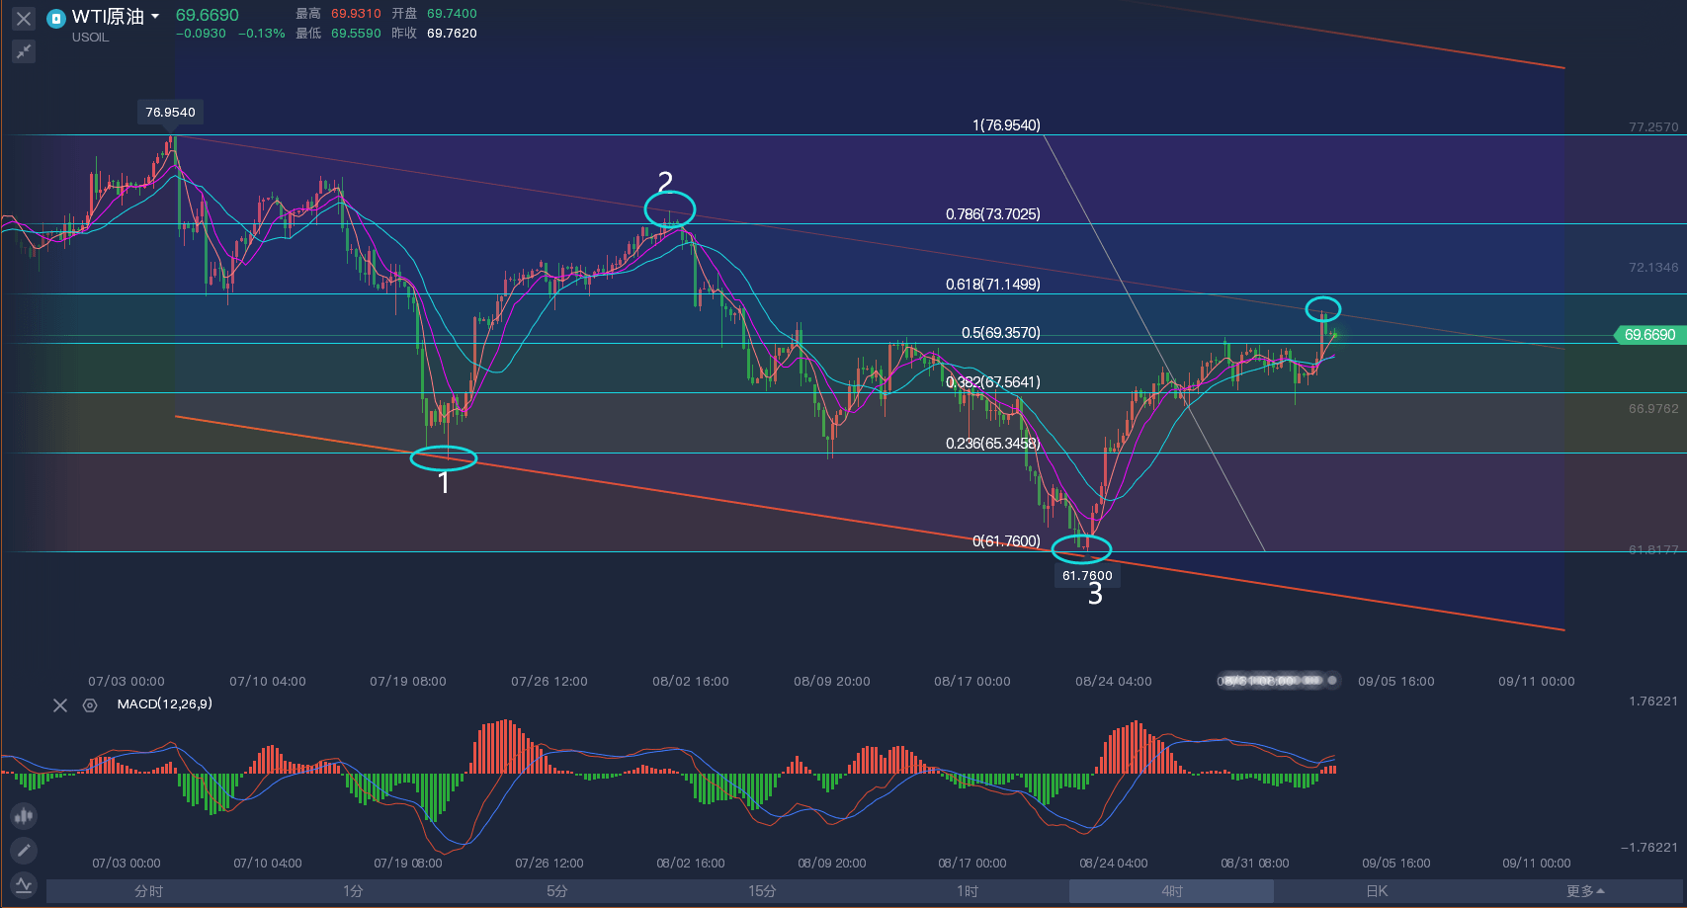Click the 66.9762 price axis label
Image resolution: width=1687 pixels, height=908 pixels.
pos(1653,409)
